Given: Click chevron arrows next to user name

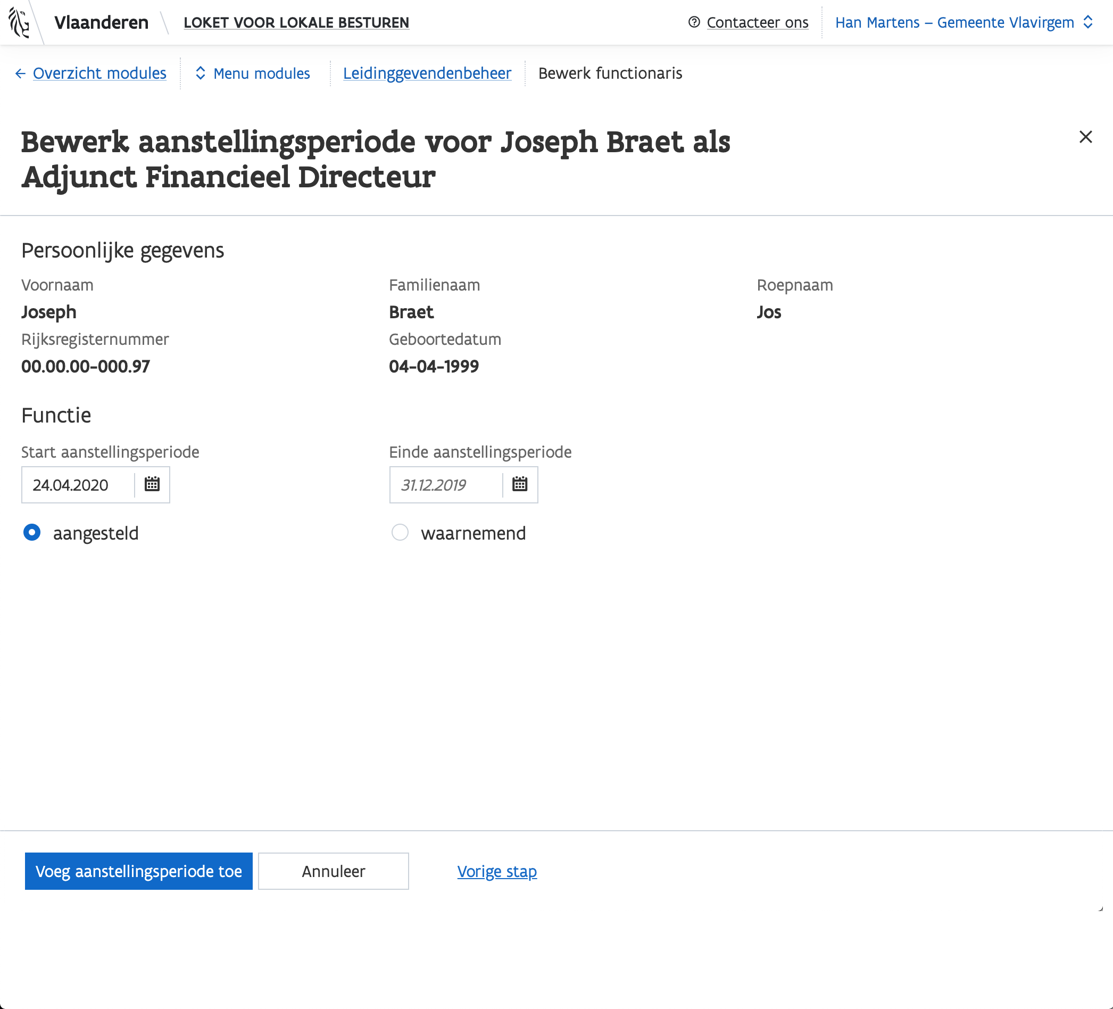Looking at the screenshot, I should [x=1087, y=23].
